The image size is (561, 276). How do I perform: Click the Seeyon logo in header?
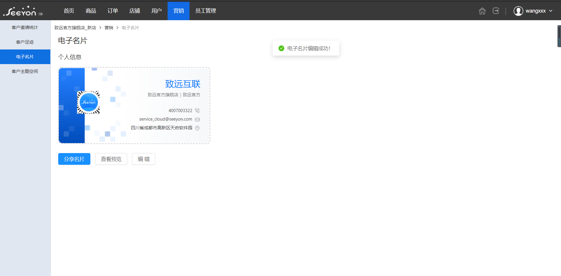point(23,11)
